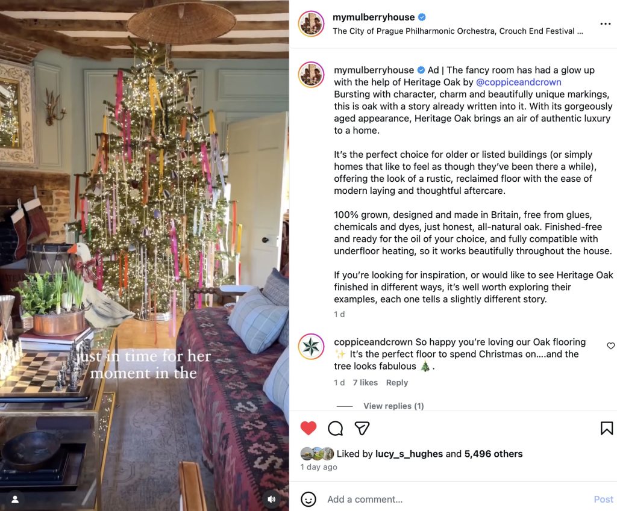Open the three-dots more options menu

point(605,24)
